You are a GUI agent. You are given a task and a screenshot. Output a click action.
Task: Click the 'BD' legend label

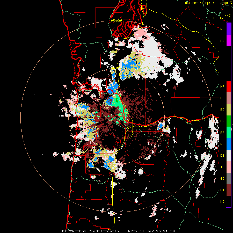222,110
